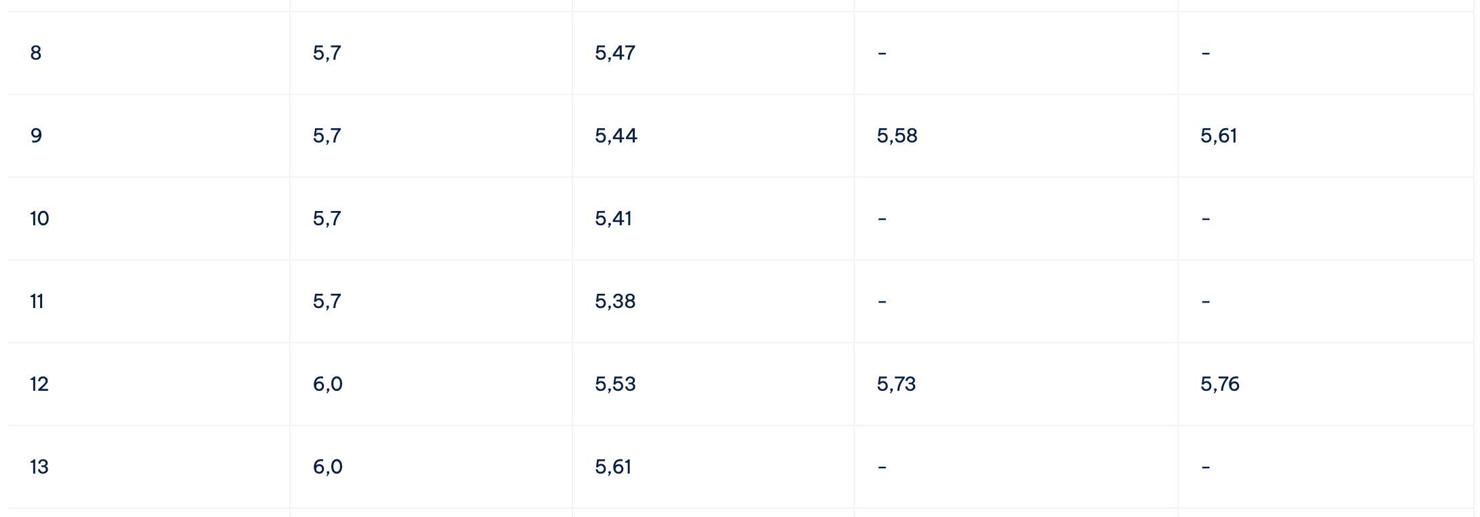The height and width of the screenshot is (517, 1480).
Task: Select the 5,73 value cell
Action: tap(1016, 384)
